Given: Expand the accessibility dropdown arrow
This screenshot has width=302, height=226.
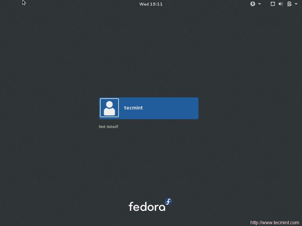Looking at the screenshot, I should click(x=259, y=4).
